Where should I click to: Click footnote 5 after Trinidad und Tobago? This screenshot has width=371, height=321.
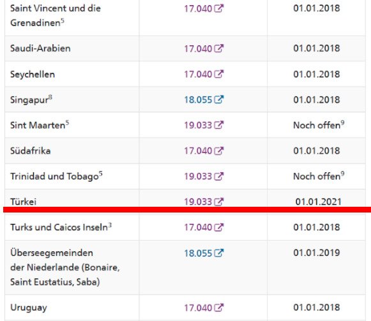(x=100, y=174)
